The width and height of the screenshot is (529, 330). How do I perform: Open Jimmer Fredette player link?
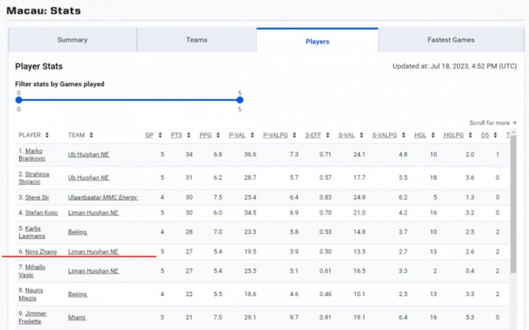click(x=32, y=317)
